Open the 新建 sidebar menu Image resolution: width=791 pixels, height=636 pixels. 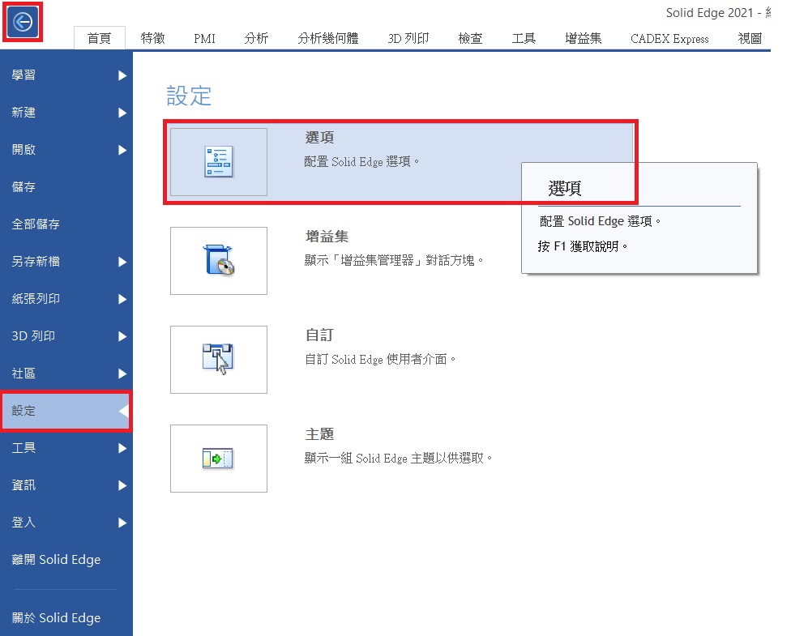[x=66, y=113]
